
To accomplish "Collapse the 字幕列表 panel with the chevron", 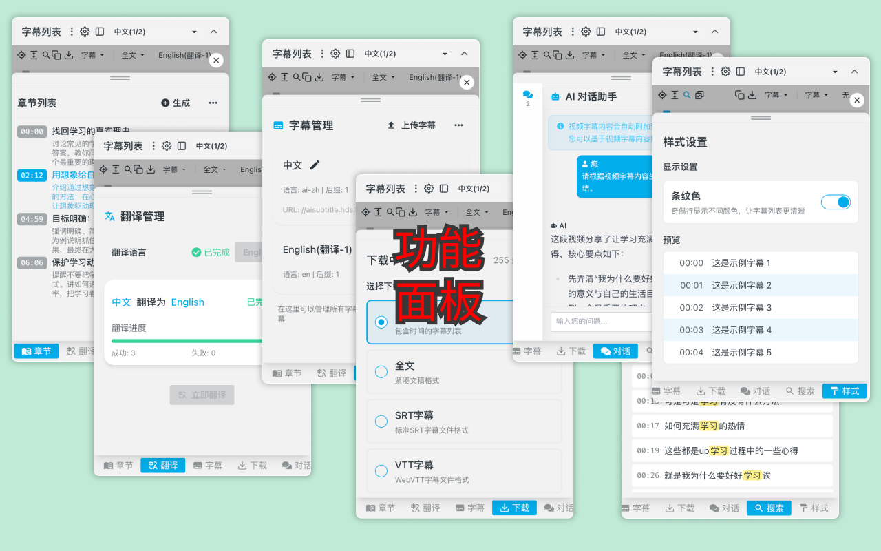I will [x=214, y=31].
